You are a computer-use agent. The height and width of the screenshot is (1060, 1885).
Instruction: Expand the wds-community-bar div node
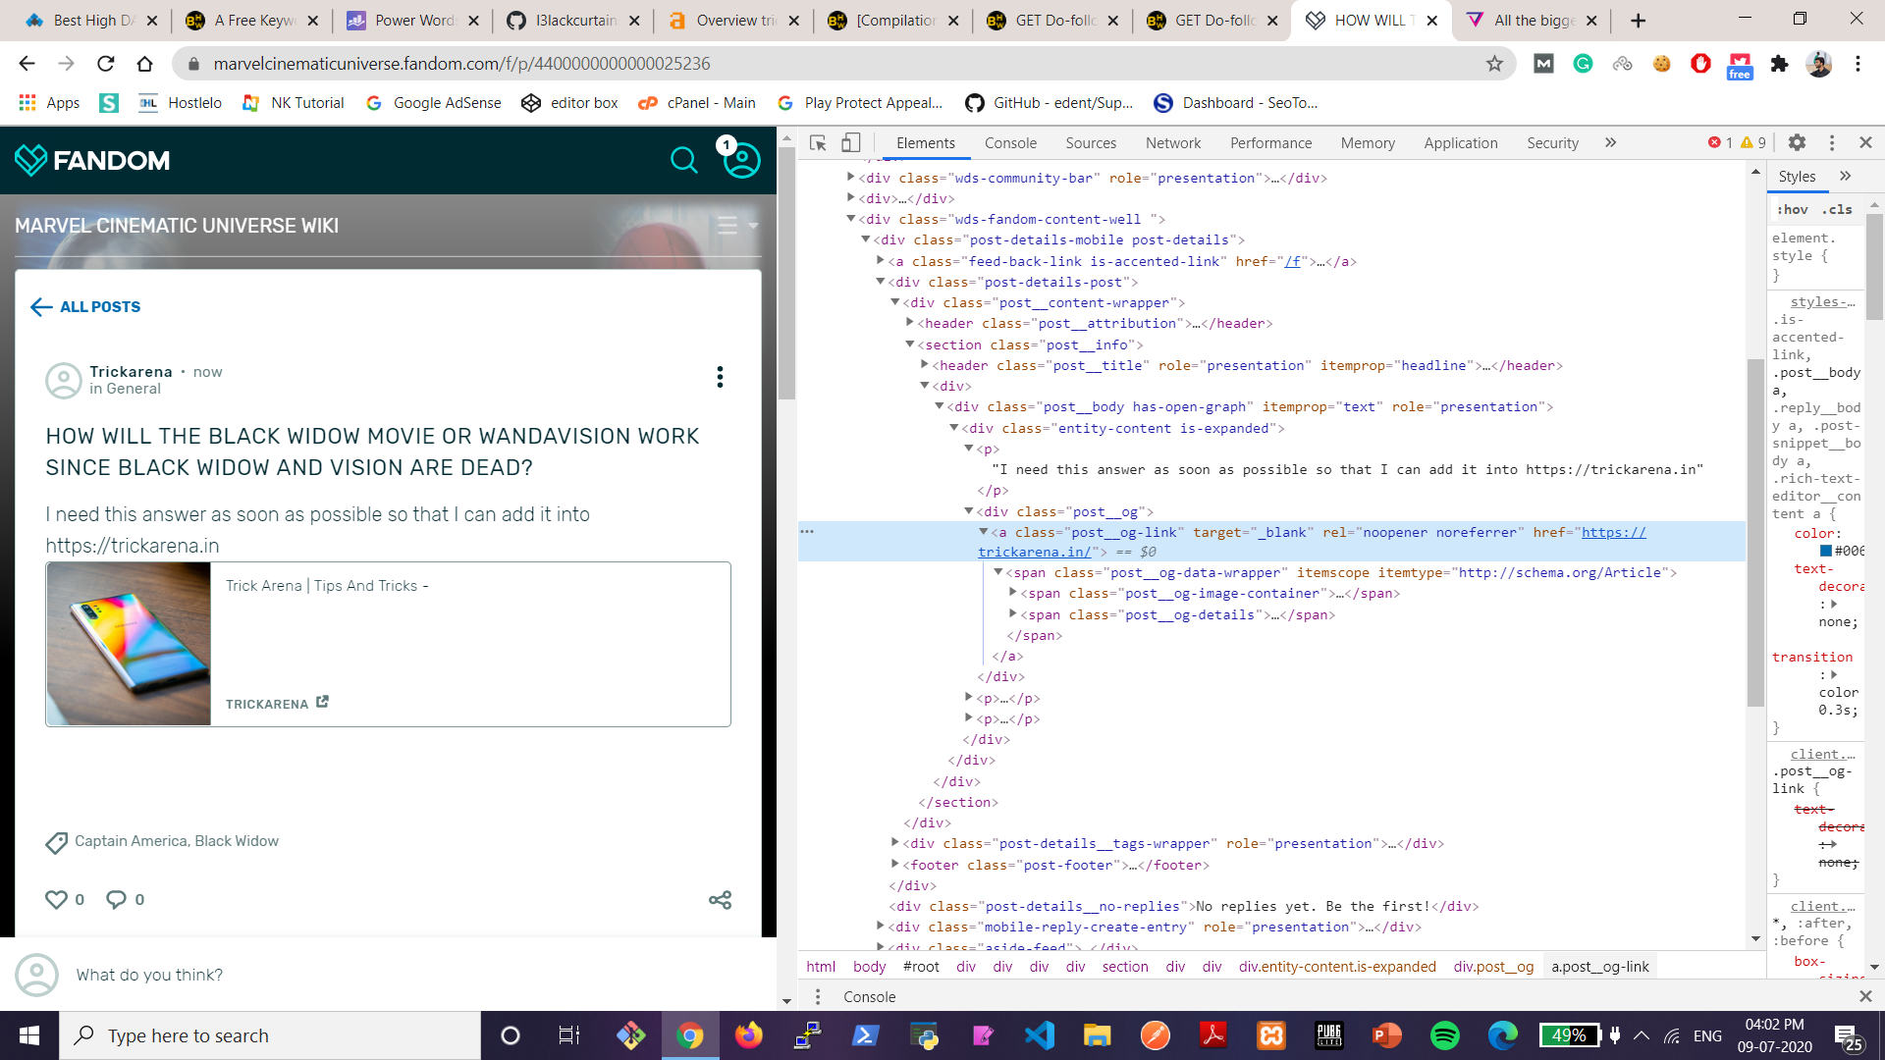coord(850,177)
